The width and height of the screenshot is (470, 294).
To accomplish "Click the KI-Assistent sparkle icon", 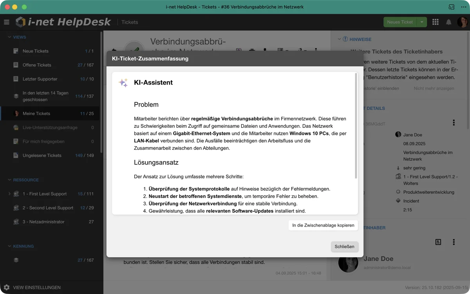I will [x=123, y=83].
